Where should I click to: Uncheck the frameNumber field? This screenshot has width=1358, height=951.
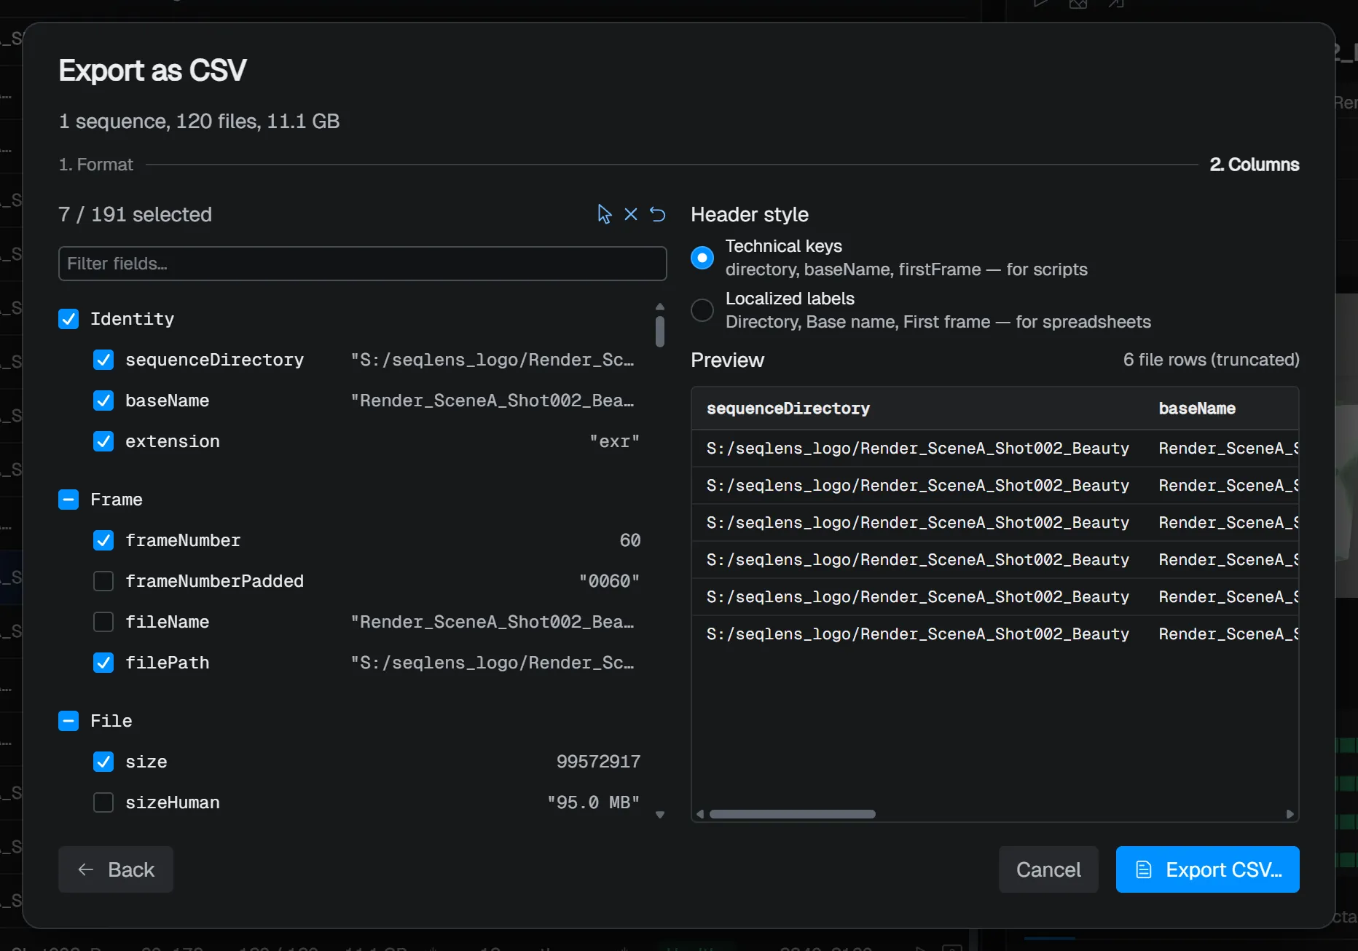[103, 540]
